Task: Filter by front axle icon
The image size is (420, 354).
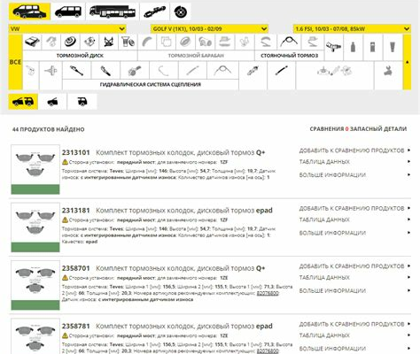Action: click(x=52, y=102)
